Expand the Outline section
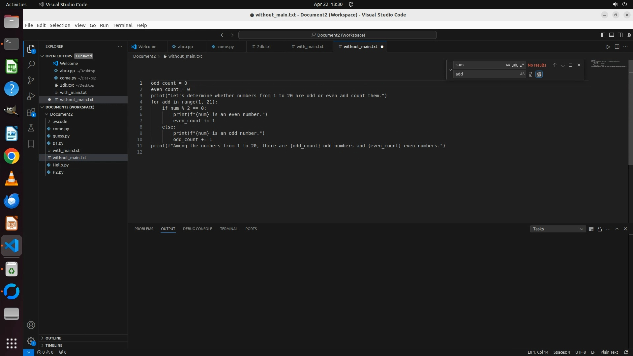Viewport: 633px width, 356px height. click(53, 338)
